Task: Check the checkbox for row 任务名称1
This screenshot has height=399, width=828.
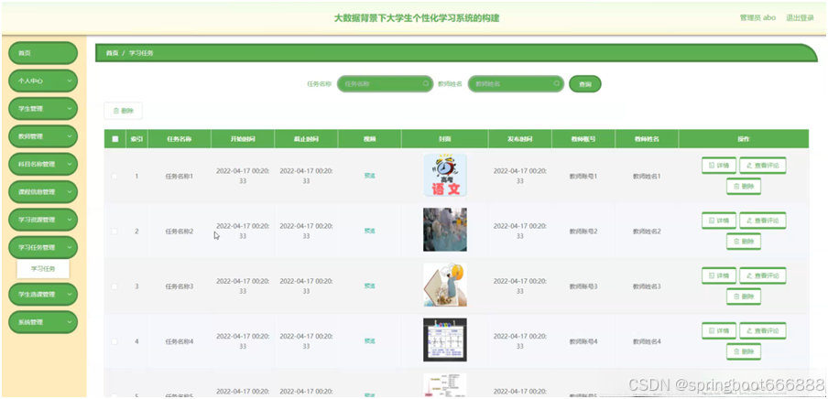Action: tap(114, 177)
